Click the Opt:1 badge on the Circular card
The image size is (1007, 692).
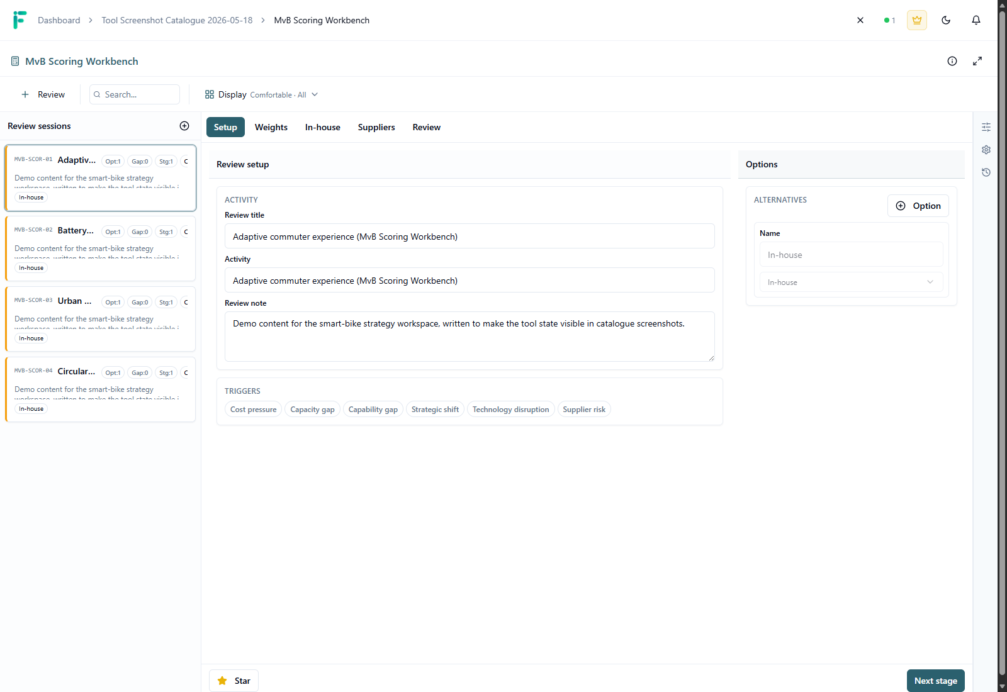(x=113, y=373)
